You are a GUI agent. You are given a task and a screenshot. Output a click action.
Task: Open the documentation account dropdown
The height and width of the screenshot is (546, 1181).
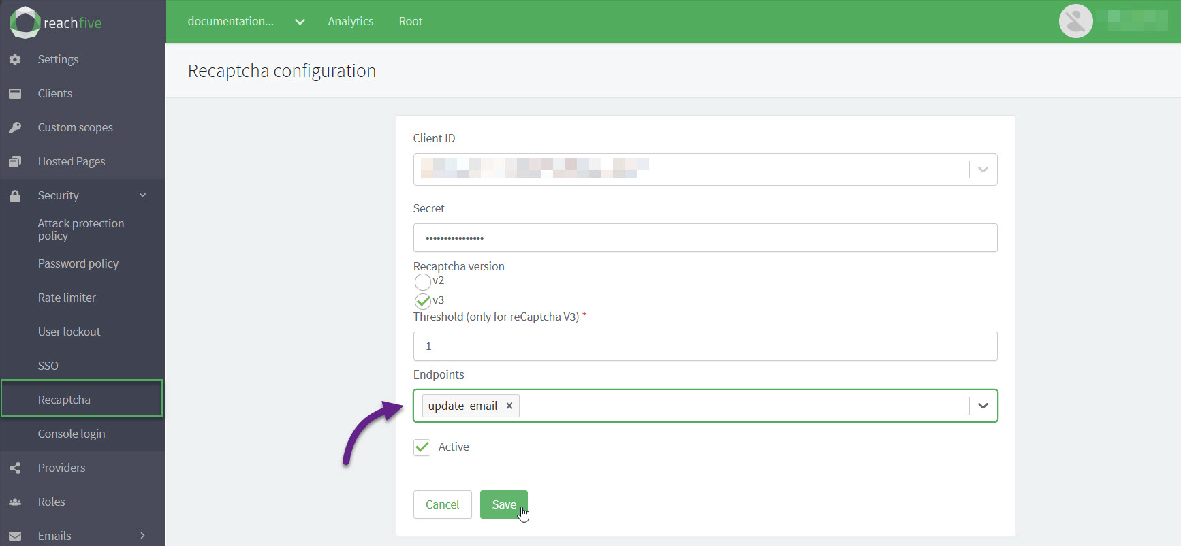coord(246,21)
